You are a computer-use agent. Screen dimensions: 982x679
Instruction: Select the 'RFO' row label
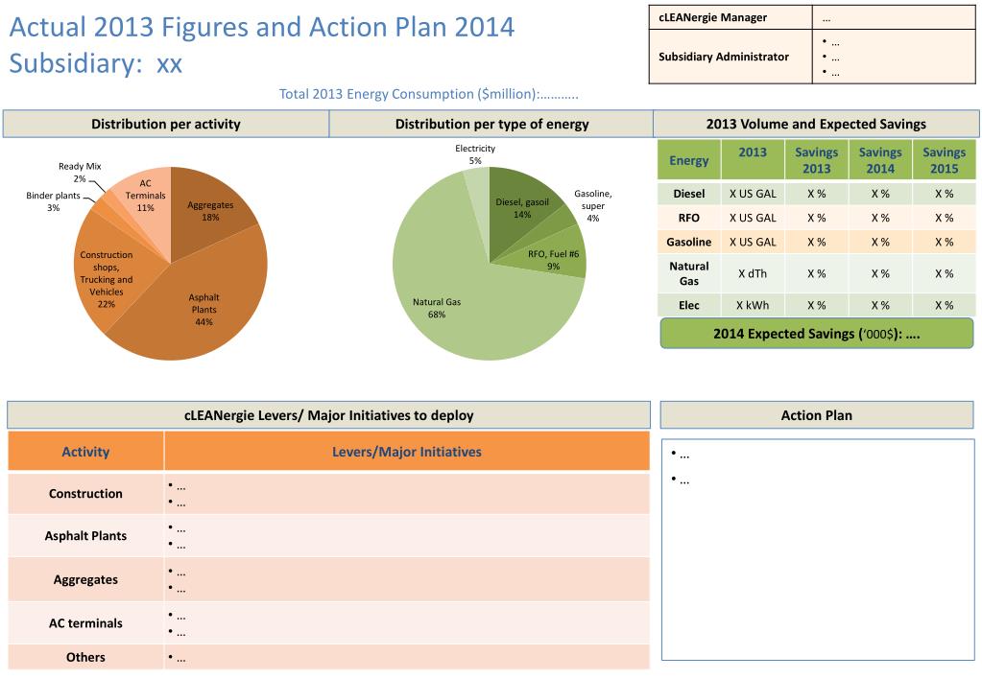click(x=689, y=218)
